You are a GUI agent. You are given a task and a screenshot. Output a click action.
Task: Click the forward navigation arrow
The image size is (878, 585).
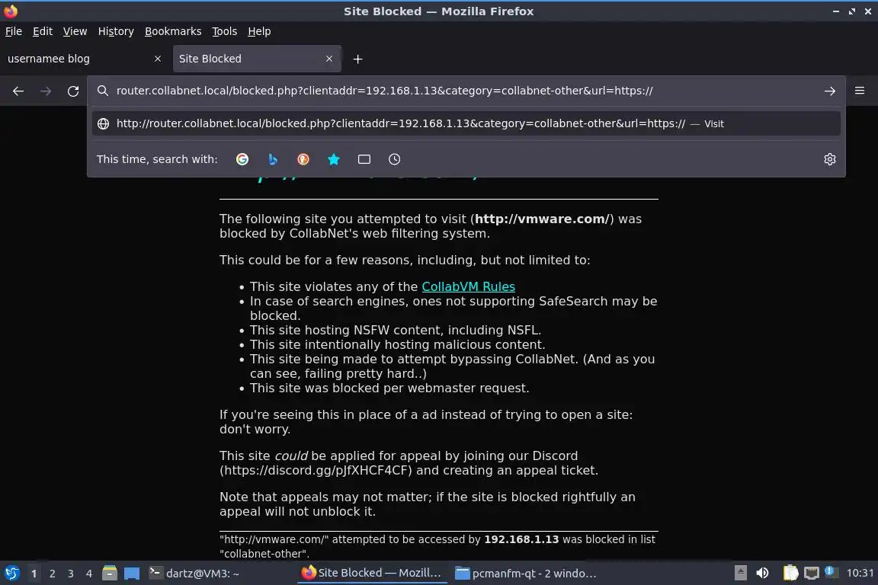pos(46,91)
